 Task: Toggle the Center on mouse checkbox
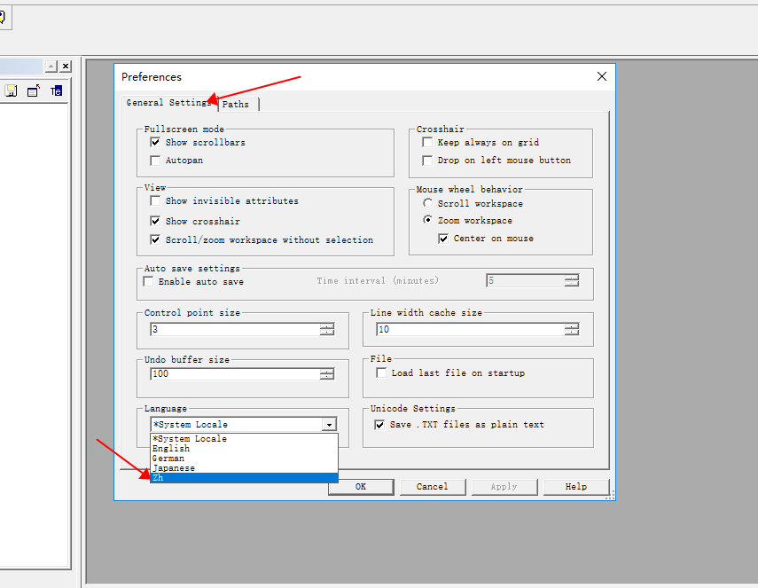[443, 239]
